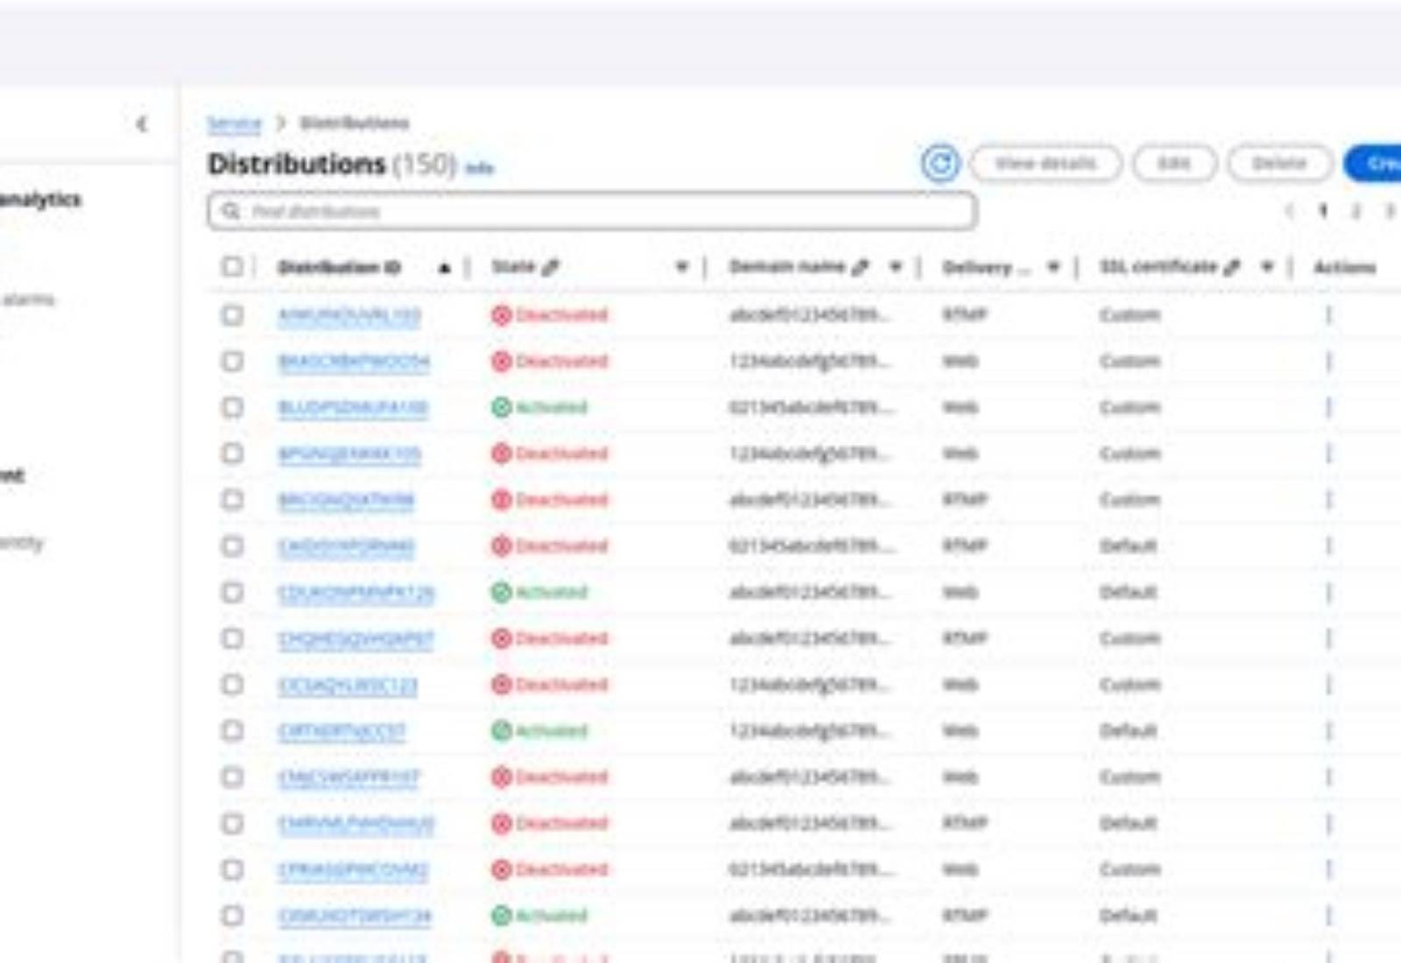Image resolution: width=1401 pixels, height=963 pixels.
Task: Check the box for the third distribution row
Action: click(232, 407)
